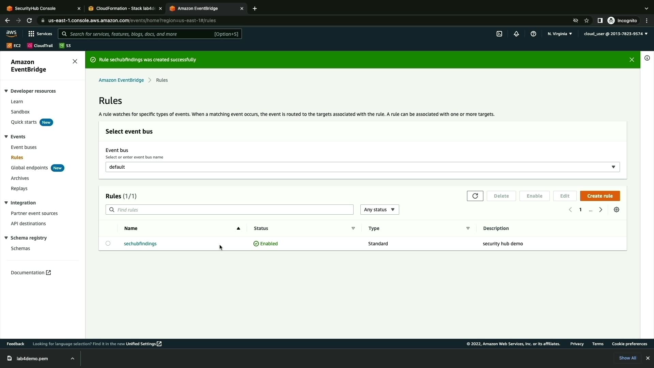This screenshot has height=368, width=654.
Task: Open the Any status filter dropdown
Action: pyautogui.click(x=379, y=210)
